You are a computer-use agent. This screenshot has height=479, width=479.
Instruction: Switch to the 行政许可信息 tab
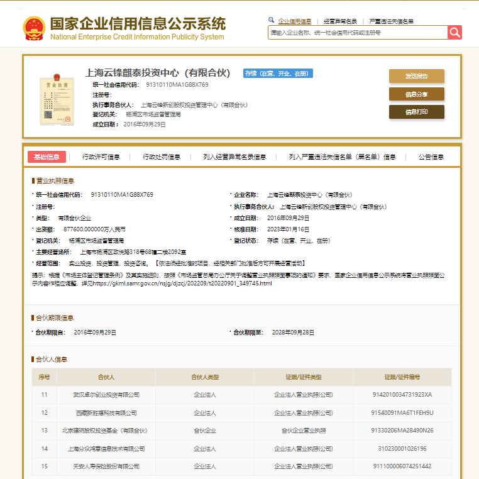101,157
